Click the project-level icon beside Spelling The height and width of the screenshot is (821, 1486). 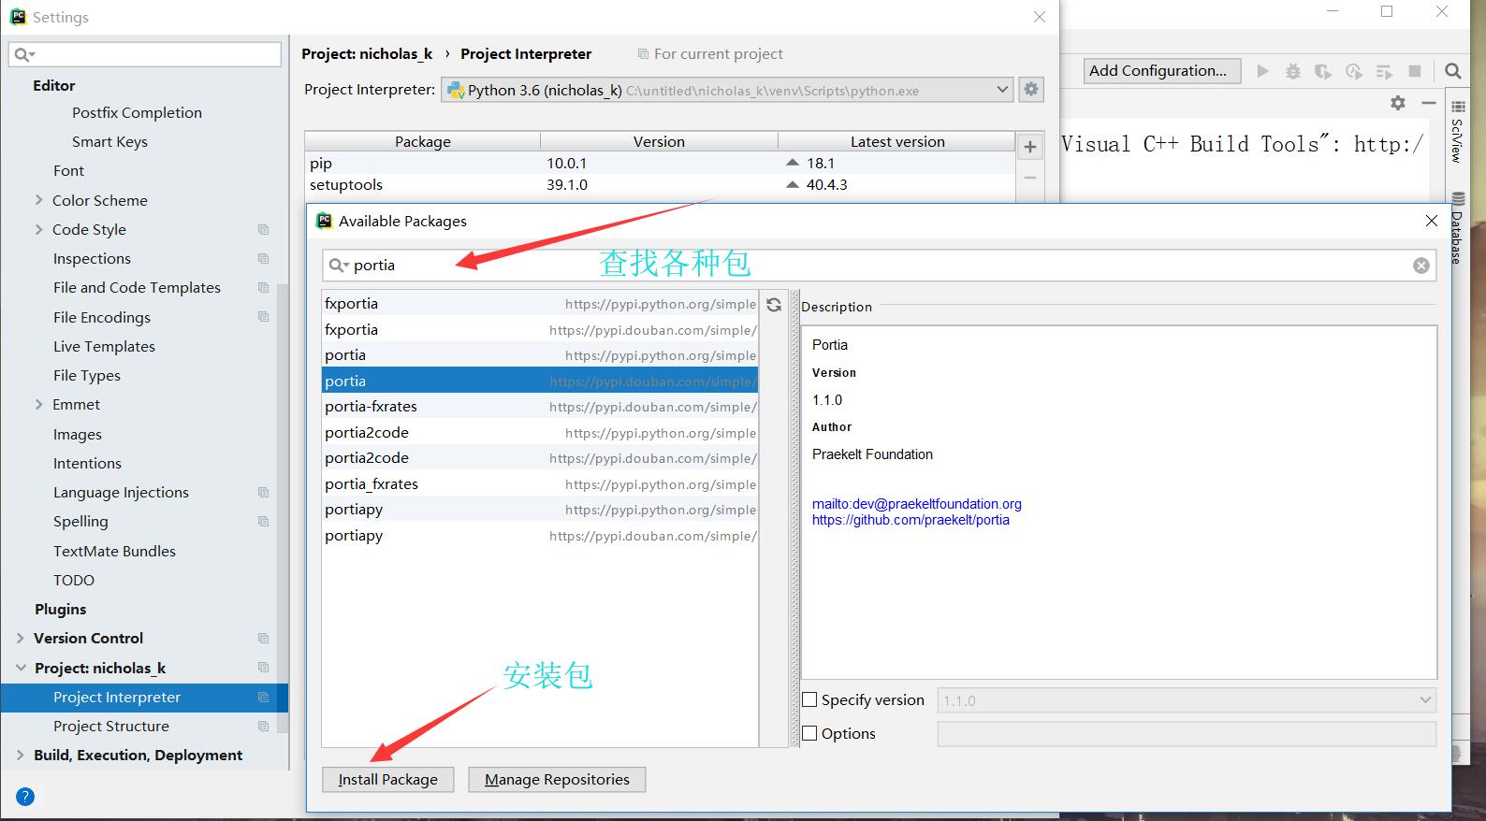pos(263,521)
